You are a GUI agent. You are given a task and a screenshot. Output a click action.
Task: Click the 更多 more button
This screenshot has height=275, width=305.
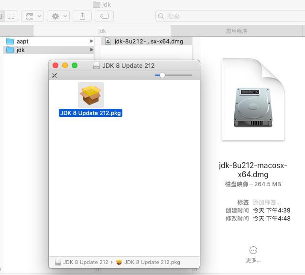[253, 254]
